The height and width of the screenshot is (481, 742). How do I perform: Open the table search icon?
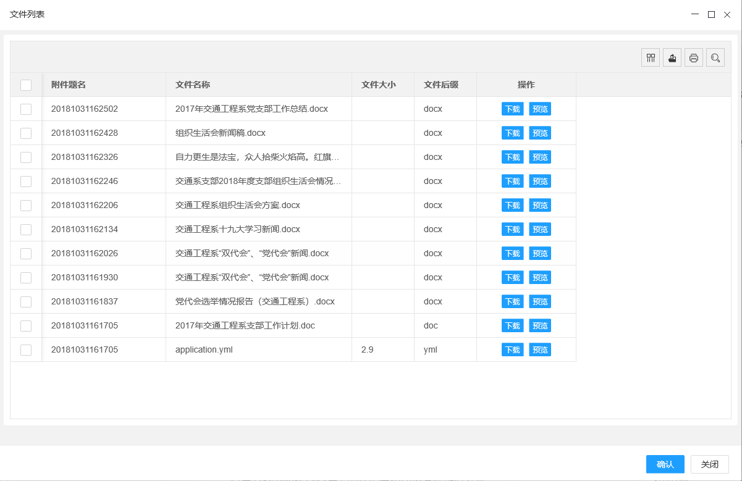pos(715,58)
